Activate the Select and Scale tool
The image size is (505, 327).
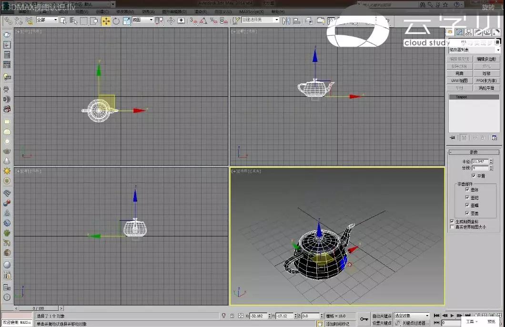(127, 21)
